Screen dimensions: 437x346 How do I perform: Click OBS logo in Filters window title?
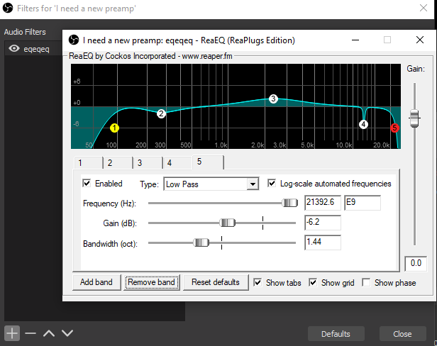8,8
